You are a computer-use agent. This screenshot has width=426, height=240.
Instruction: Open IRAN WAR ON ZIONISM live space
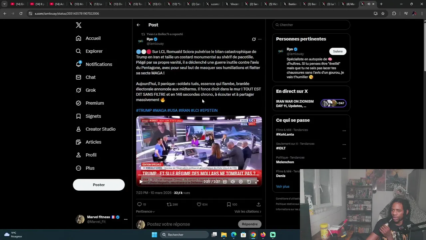(311, 104)
